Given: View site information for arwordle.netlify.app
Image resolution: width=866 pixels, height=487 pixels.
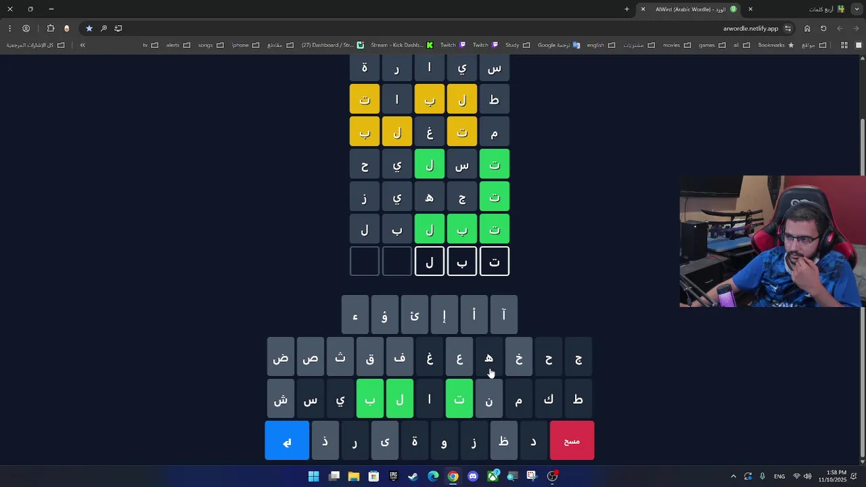Looking at the screenshot, I should point(788,28).
